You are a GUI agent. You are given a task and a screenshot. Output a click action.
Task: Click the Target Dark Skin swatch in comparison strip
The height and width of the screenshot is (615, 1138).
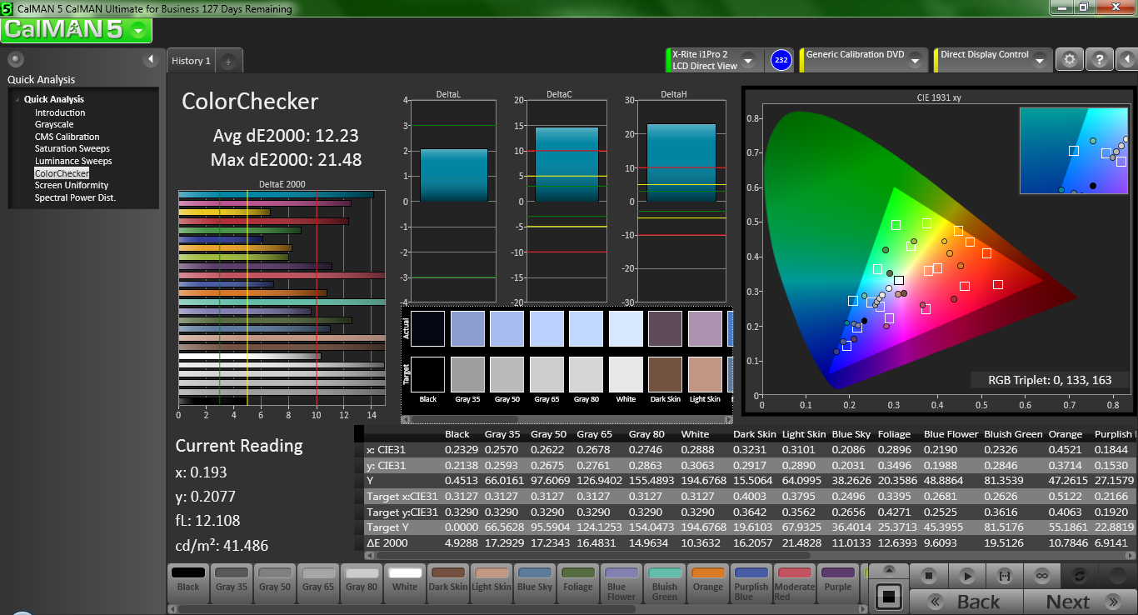point(665,374)
